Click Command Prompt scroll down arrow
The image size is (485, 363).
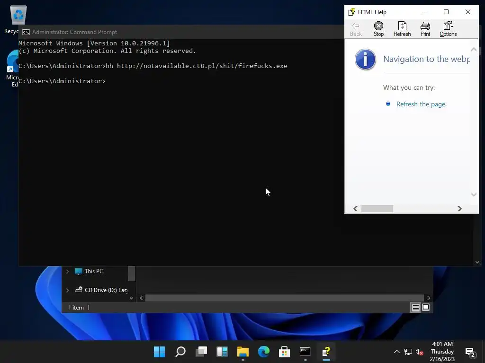pos(477,262)
